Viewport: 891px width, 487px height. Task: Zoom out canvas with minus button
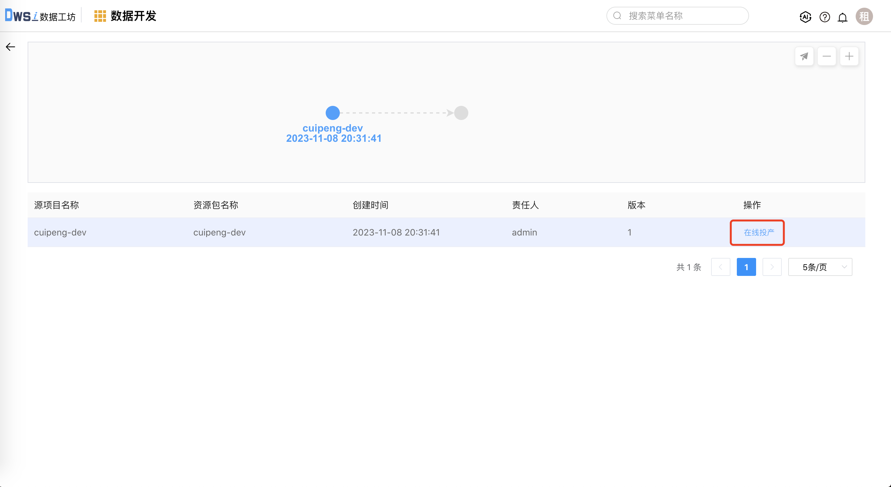[827, 56]
